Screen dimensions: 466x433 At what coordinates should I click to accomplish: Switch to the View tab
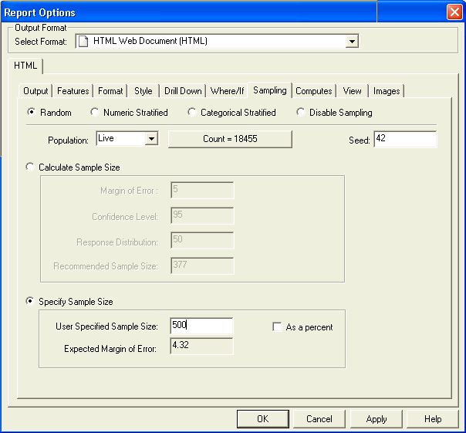(352, 91)
